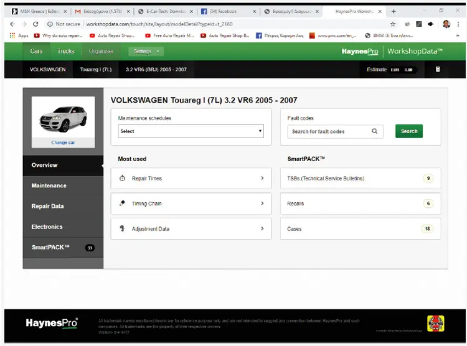Viewport: 467px width, 346px height.
Task: Open bookmarks overflow chevron
Action: point(458,35)
